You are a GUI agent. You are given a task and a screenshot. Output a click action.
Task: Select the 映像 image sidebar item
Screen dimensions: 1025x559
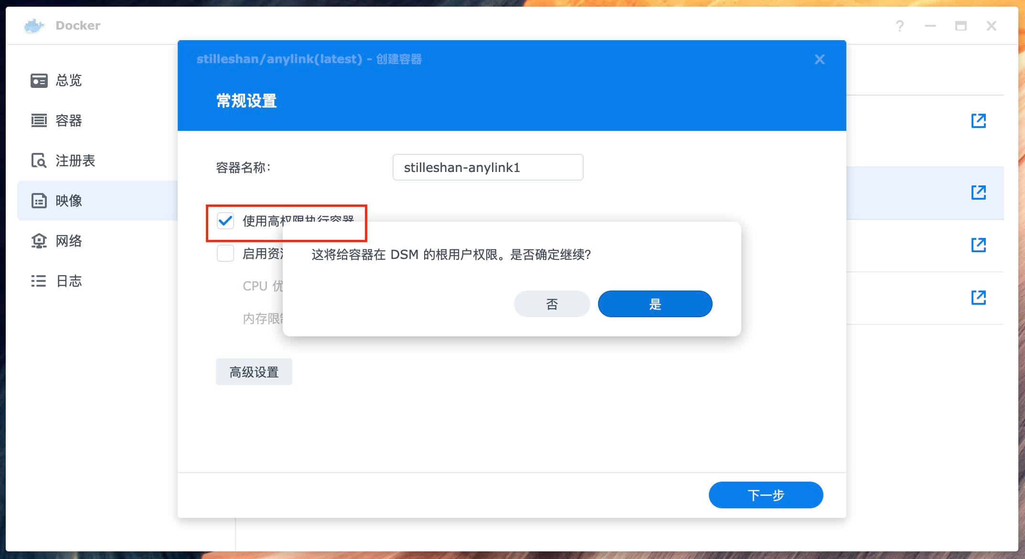tap(68, 201)
